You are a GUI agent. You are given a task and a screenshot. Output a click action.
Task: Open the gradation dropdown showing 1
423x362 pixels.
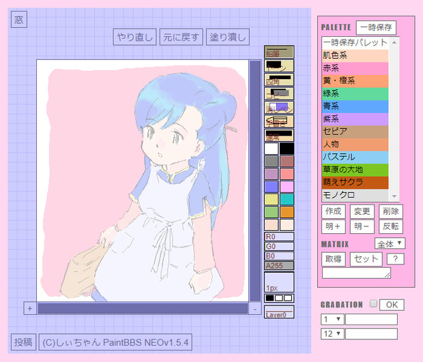[x=332, y=319]
